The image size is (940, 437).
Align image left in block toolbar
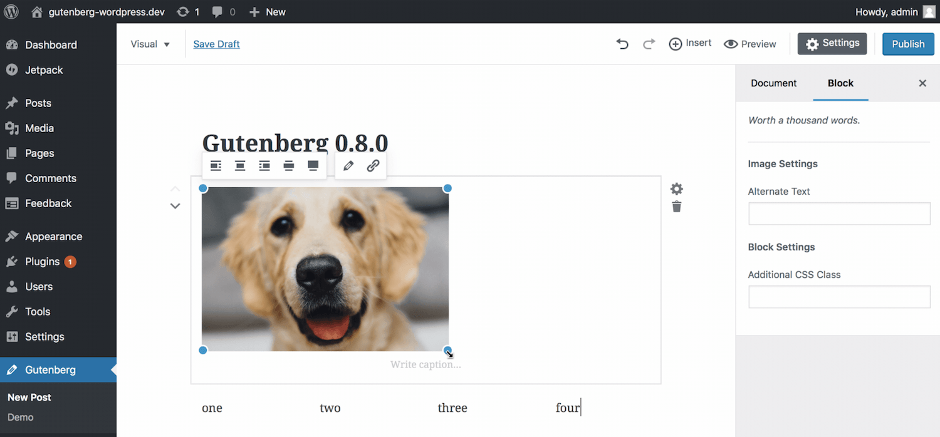(216, 166)
